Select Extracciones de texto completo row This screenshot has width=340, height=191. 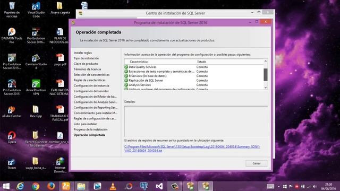click(193, 71)
